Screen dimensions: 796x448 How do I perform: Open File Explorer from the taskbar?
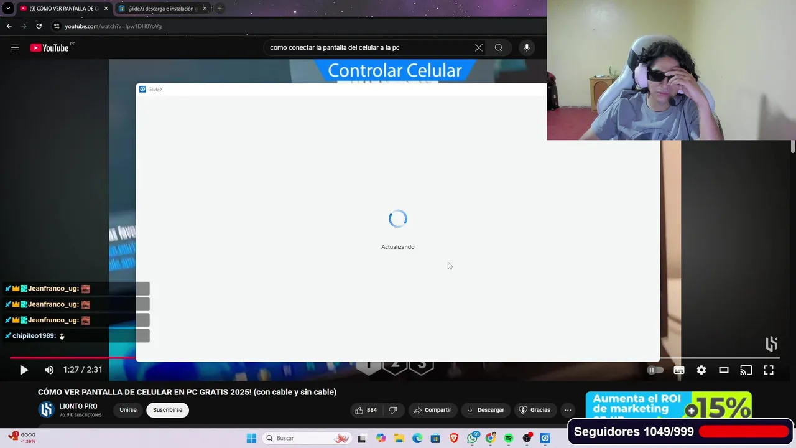[x=399, y=438]
